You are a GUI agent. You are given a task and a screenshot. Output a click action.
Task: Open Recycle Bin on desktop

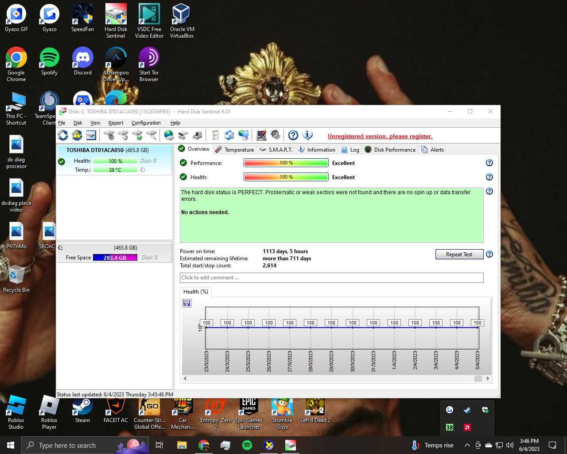16,278
